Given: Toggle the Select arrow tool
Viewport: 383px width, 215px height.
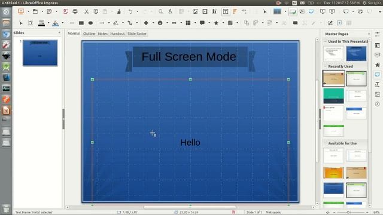Looking at the screenshot, I should tap(21, 23).
